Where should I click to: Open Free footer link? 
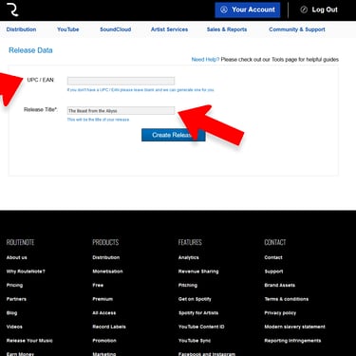point(98,286)
